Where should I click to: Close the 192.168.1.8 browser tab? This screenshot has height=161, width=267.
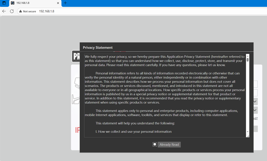click(x=58, y=3)
